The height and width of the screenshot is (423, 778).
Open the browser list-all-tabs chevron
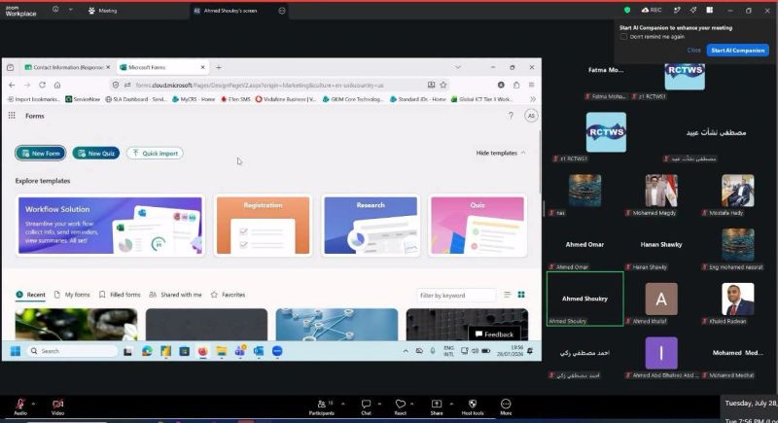(457, 67)
